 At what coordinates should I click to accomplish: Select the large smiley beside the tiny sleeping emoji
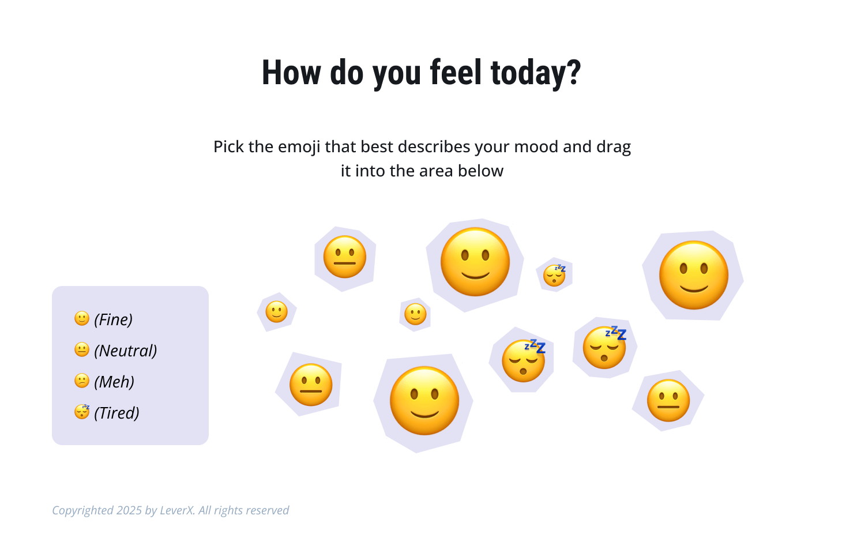475,262
